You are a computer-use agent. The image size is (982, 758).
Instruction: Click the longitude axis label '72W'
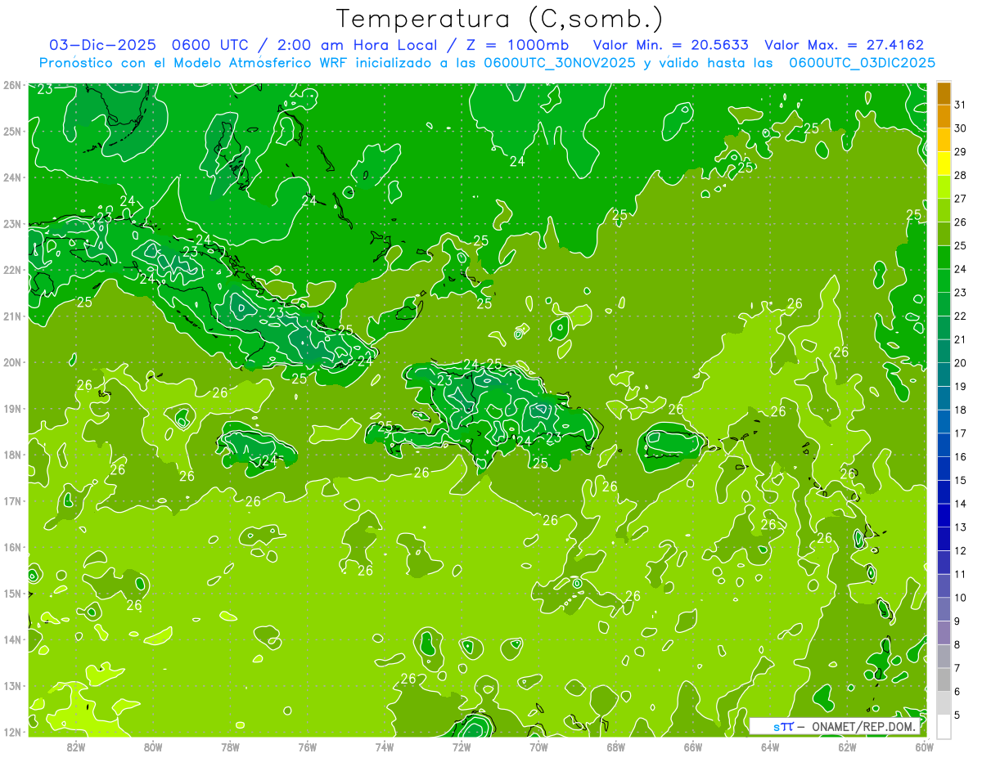click(462, 747)
